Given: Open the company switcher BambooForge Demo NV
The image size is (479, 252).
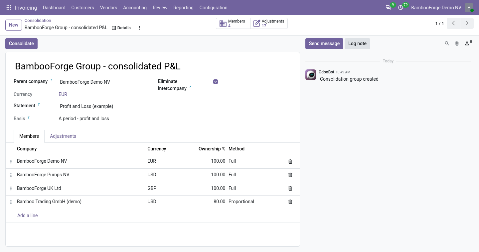Looking at the screenshot, I should coord(436,8).
